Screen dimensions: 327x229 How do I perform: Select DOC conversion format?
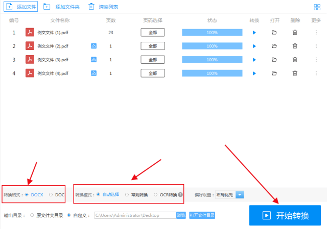(x=51, y=195)
